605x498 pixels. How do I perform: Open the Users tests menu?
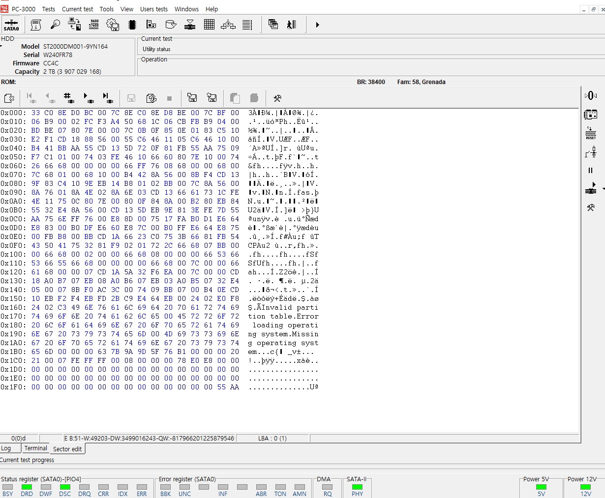pos(153,9)
